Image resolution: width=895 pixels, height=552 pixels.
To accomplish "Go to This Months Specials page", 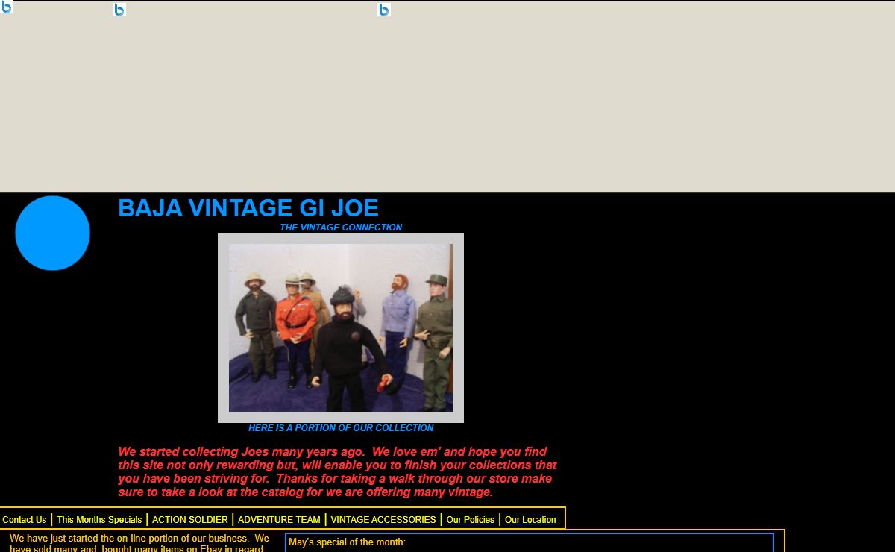I will coord(99,520).
